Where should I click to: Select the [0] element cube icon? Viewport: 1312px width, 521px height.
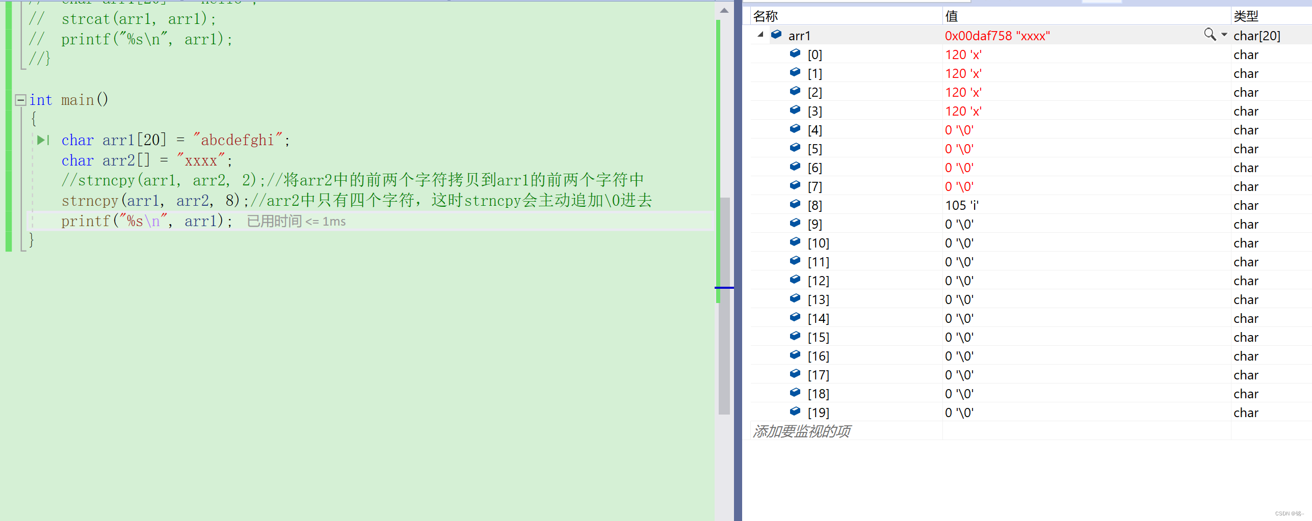click(x=795, y=53)
